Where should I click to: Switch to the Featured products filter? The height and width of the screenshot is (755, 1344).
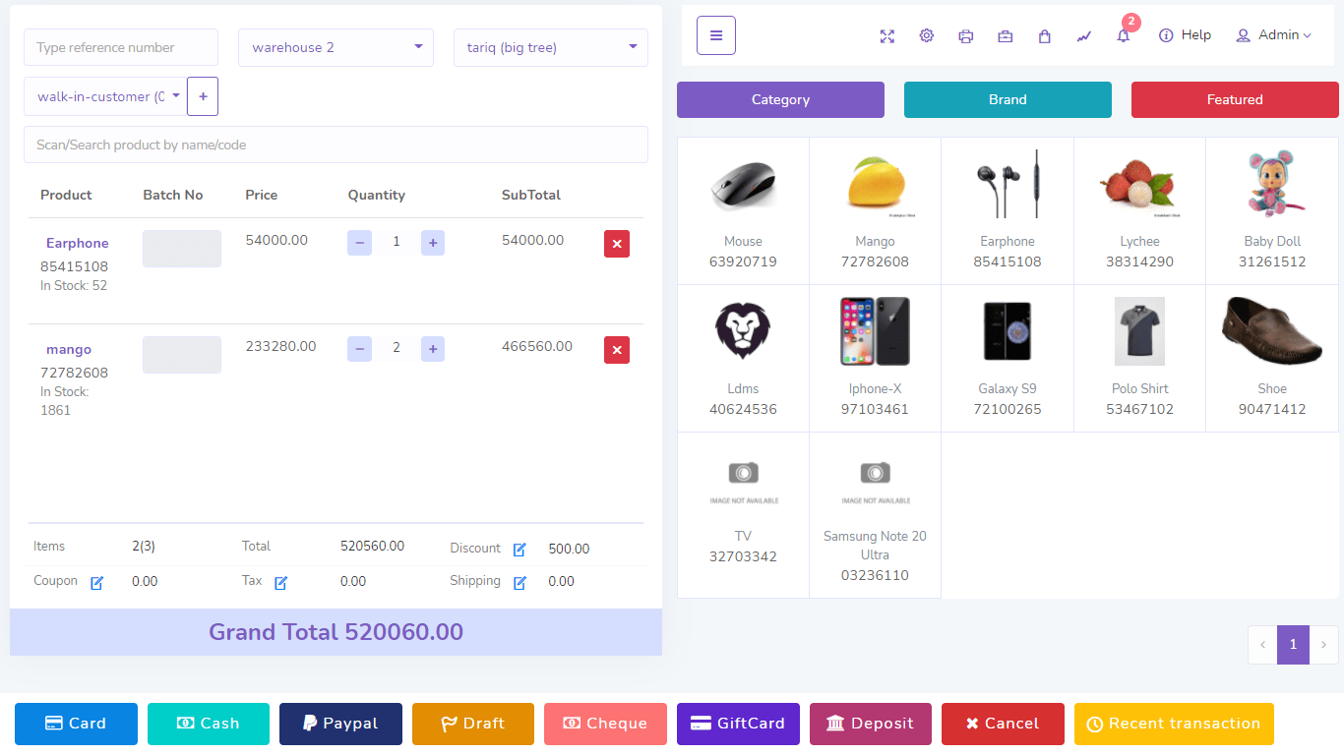[1234, 99]
